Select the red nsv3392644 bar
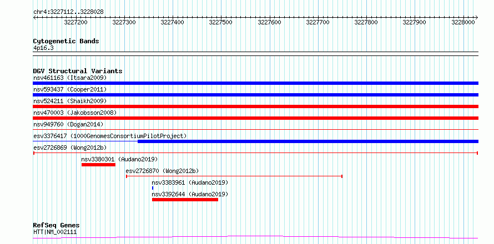 click(185, 200)
